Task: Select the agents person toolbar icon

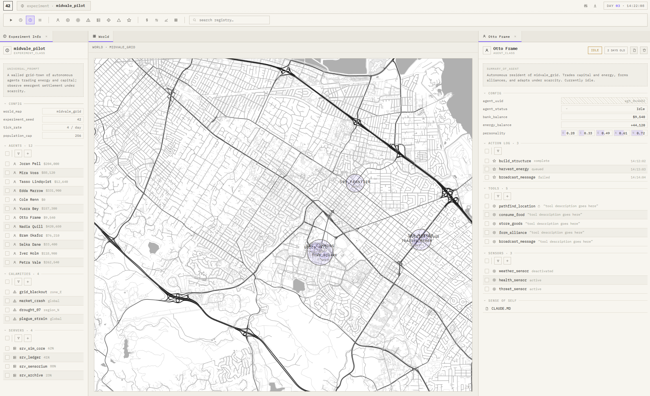Action: [58, 20]
